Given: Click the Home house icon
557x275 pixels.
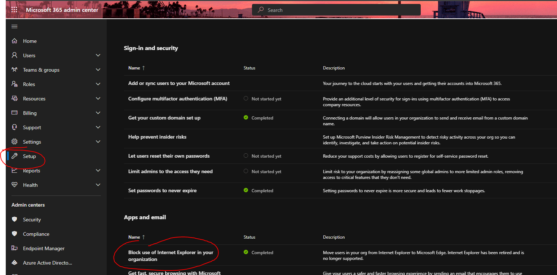Looking at the screenshot, I should (x=14, y=41).
